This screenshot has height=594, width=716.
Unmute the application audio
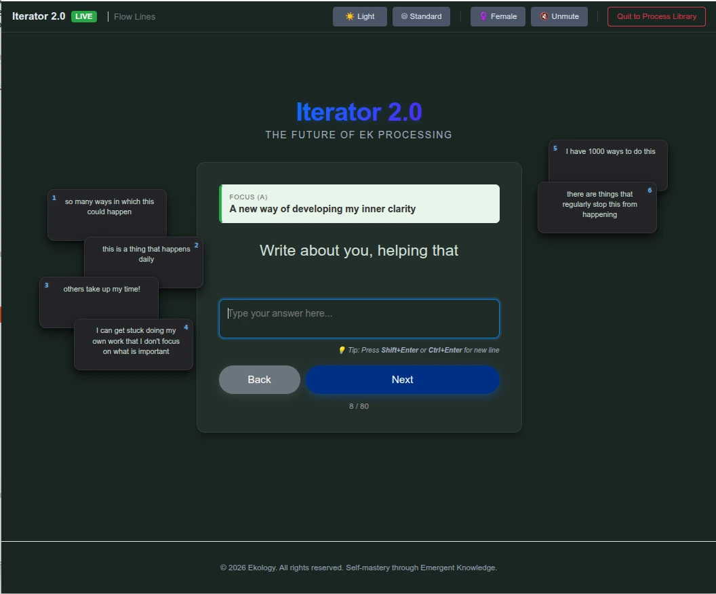(x=559, y=16)
